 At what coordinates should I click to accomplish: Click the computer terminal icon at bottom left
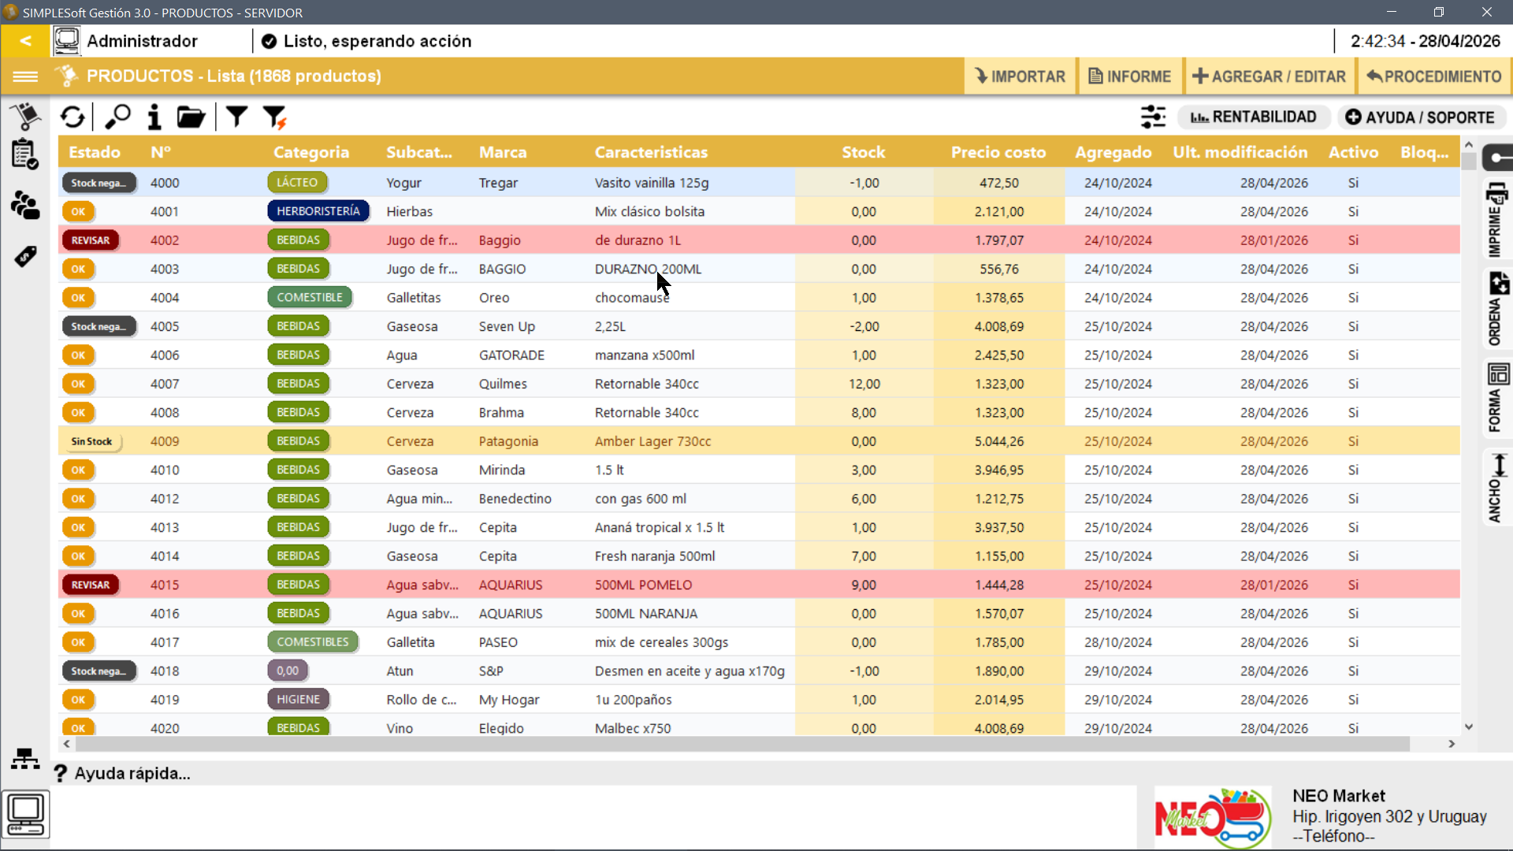point(26,815)
